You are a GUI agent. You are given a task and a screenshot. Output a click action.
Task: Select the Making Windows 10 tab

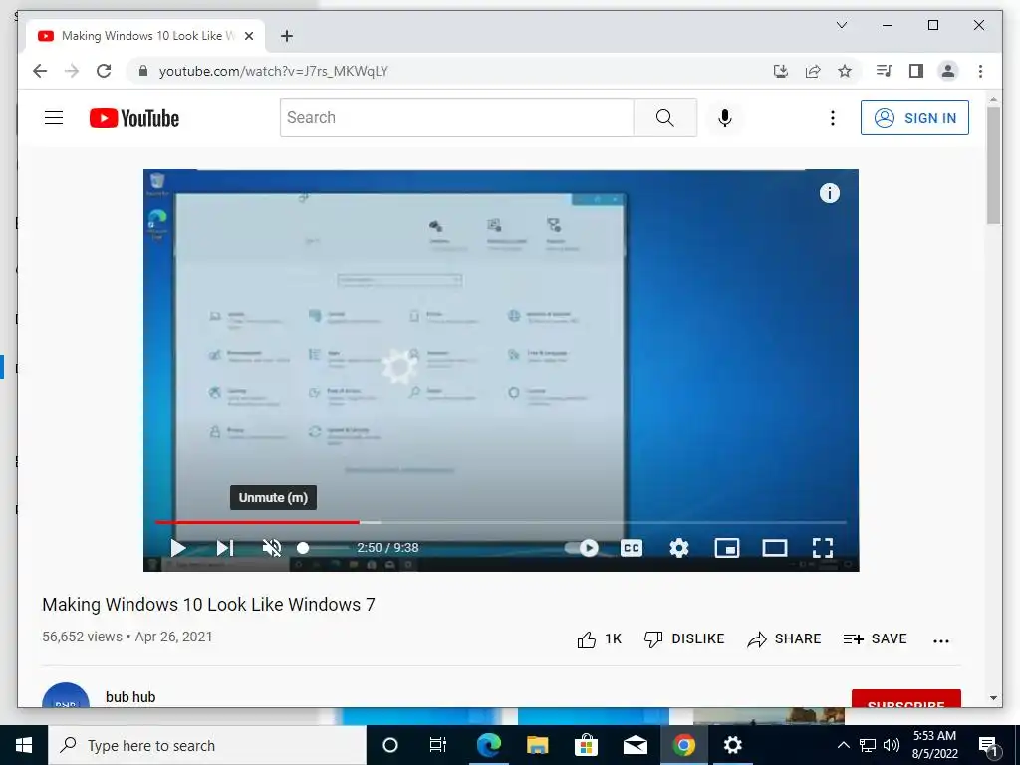tap(144, 36)
